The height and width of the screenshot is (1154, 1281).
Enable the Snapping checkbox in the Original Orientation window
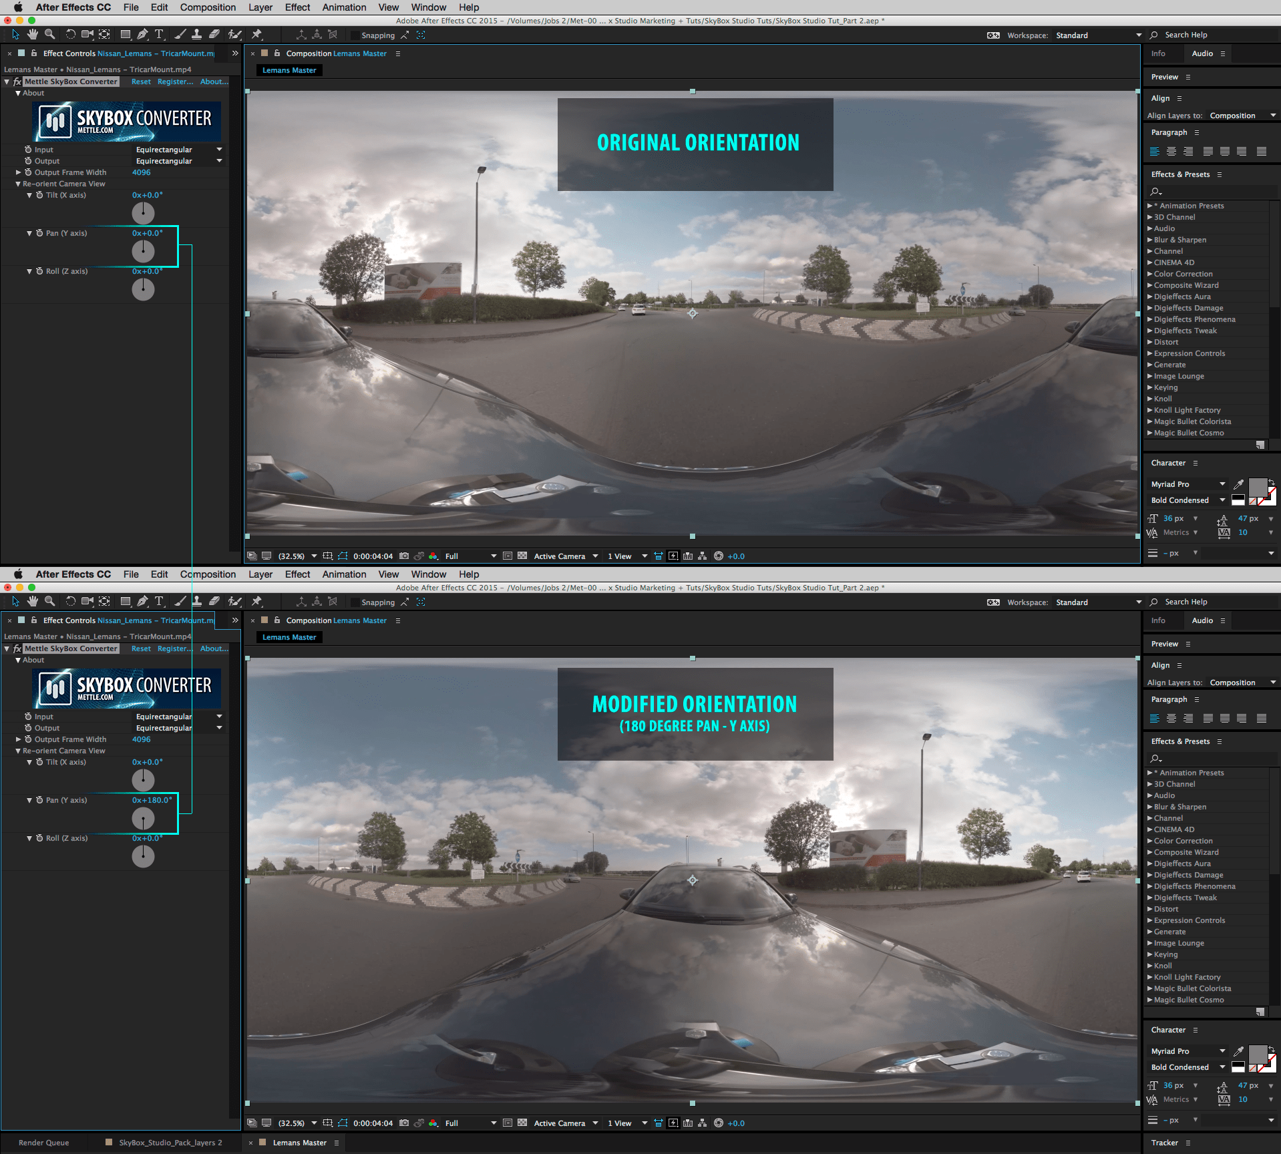355,35
